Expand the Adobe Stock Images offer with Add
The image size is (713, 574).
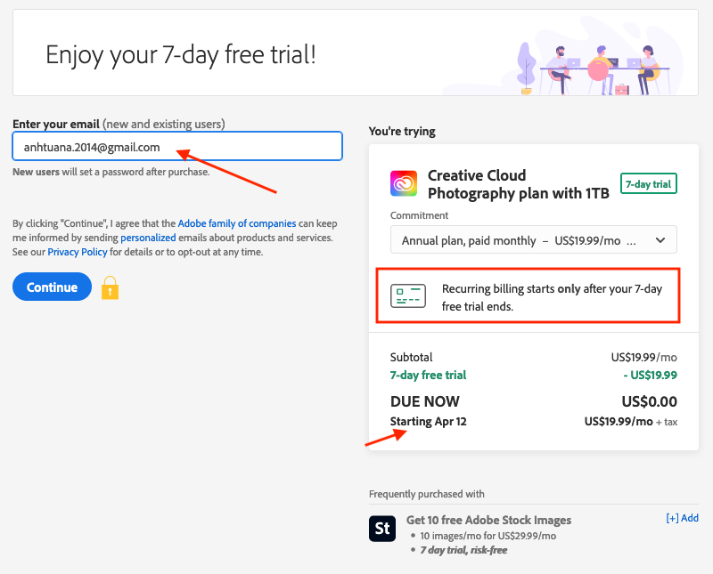(683, 518)
